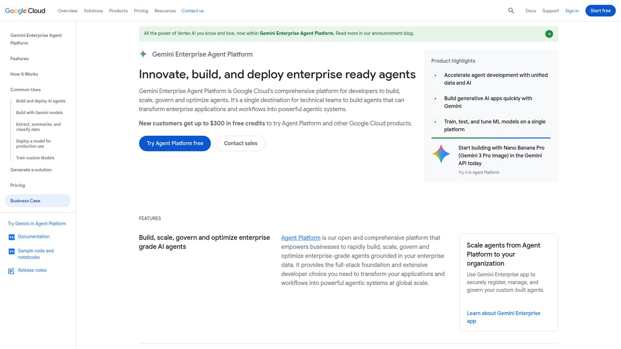Jump to Extract, summarize, and classify data
Screen dimensions: 621x349
38,127
